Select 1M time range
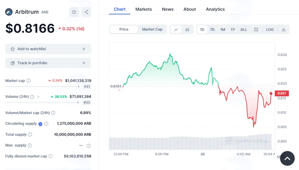 coord(222,30)
